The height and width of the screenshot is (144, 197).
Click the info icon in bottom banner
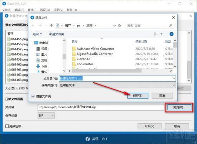[x=87, y=139]
